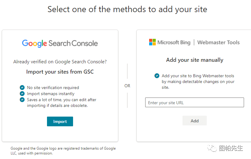Click the 'Saves a lot of time' checkmark
The image size is (251, 159).
click(x=22, y=100)
